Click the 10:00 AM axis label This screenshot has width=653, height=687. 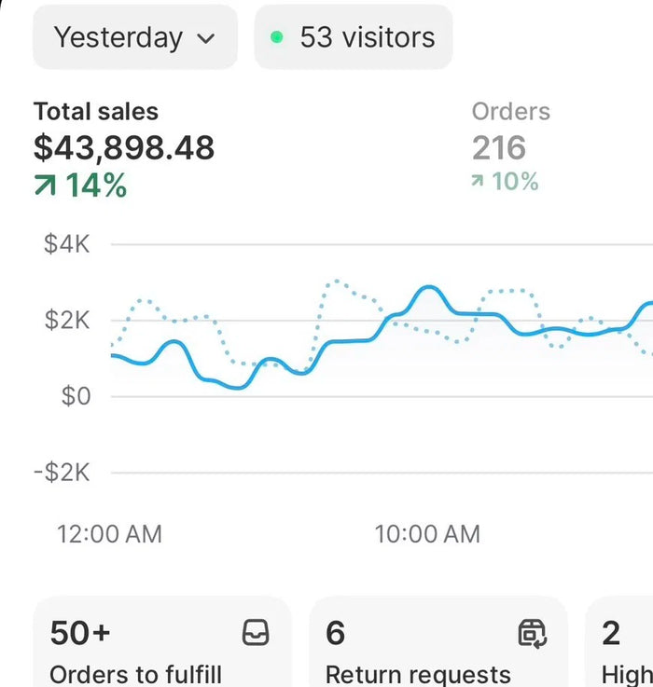[x=427, y=534]
